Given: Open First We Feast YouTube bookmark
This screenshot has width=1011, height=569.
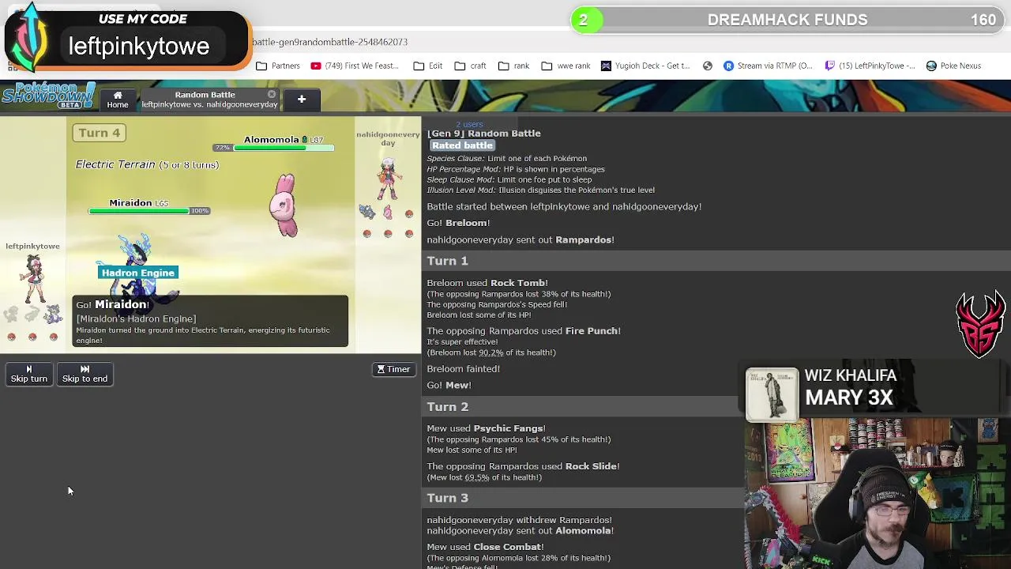Looking at the screenshot, I should click(355, 66).
